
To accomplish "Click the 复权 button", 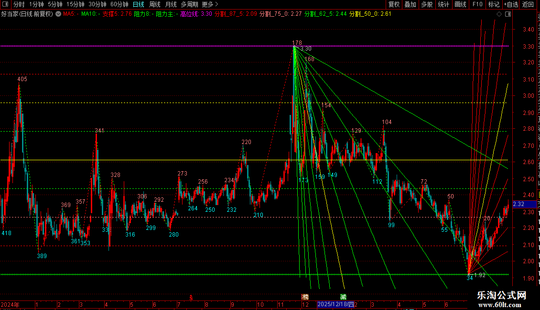I will (394, 4).
